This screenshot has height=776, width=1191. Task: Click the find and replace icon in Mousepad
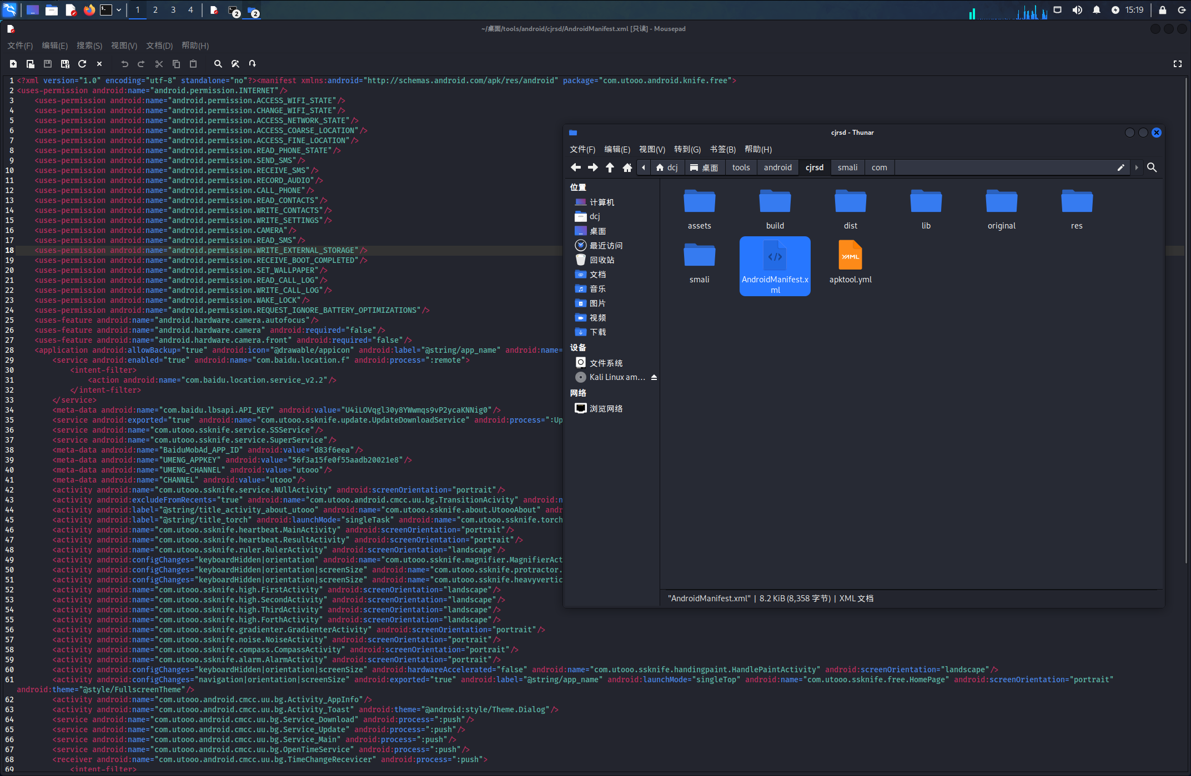point(235,64)
